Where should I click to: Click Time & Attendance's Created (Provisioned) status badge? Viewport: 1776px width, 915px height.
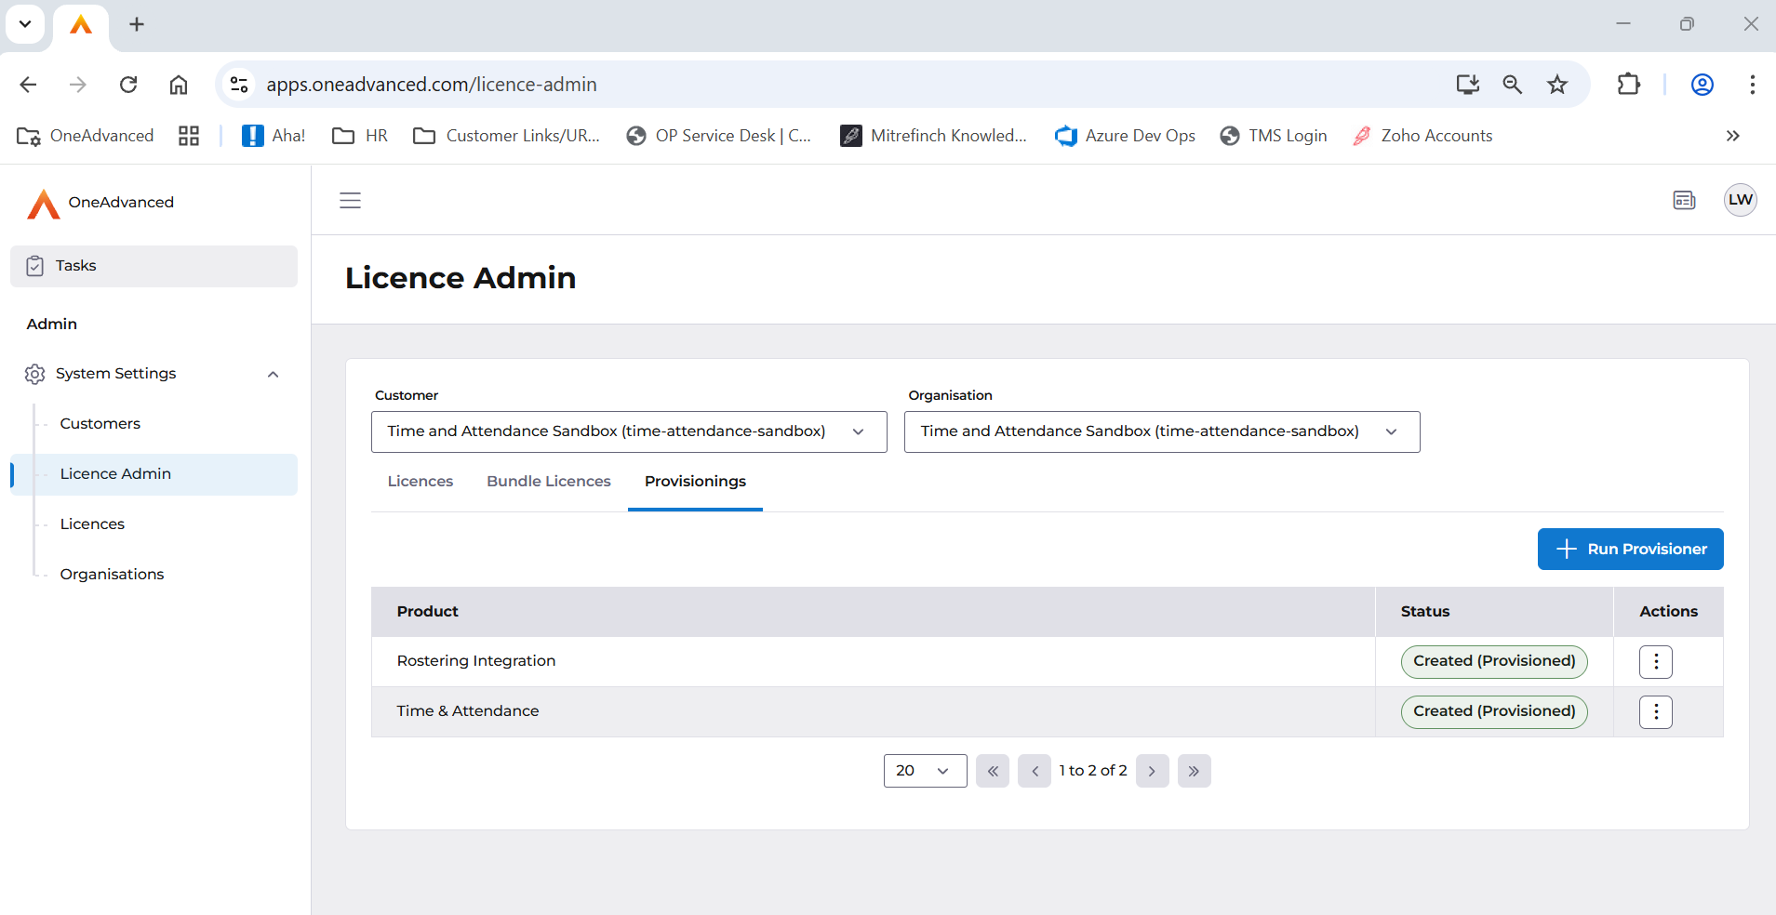1494,711
